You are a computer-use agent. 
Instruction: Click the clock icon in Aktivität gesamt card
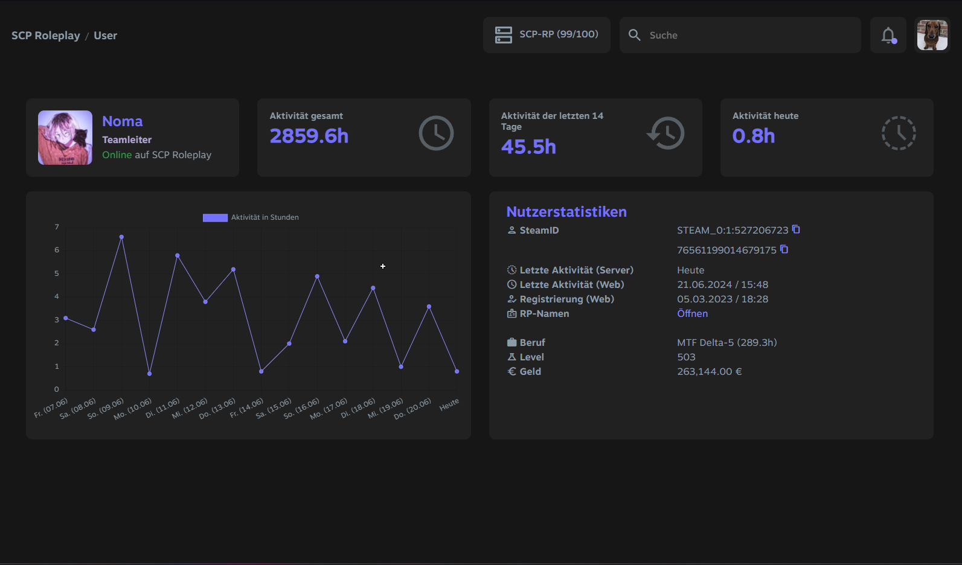436,133
